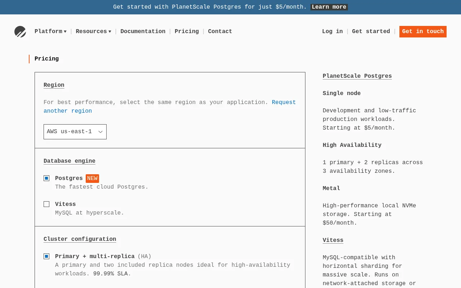
Task: Click the Pricing page title
Action: pyautogui.click(x=47, y=59)
